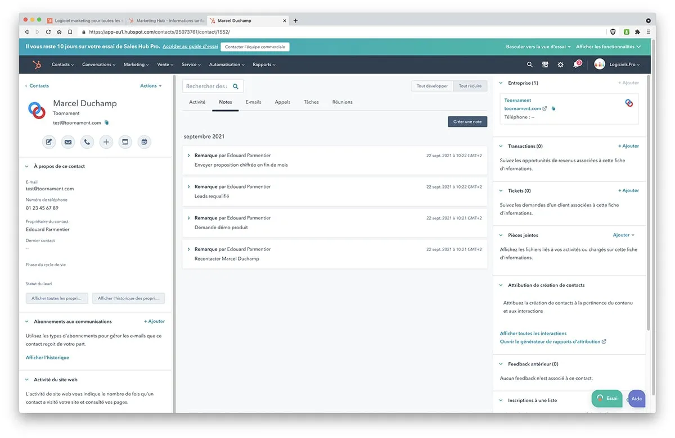Go back with browser back arrow

26,32
